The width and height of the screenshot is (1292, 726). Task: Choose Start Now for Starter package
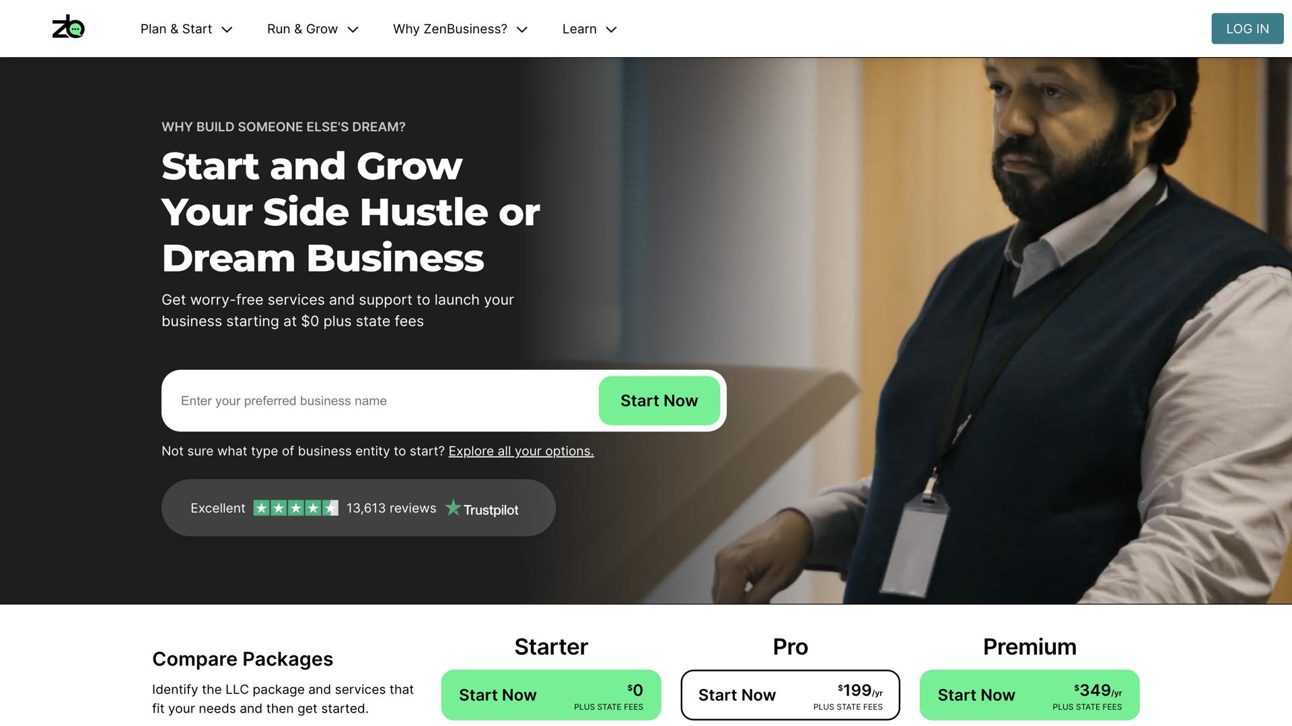(551, 695)
